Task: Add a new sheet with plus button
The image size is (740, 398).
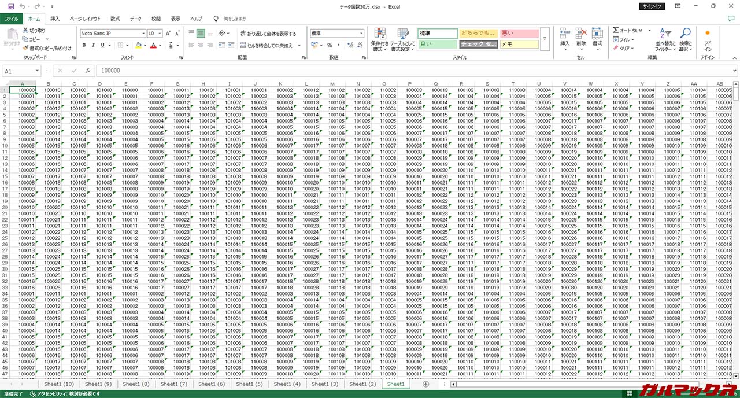Action: [426, 384]
